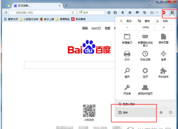Click the mobile Baidu QR code
Screen dimensions: 178x129
pyautogui.click(x=89, y=111)
